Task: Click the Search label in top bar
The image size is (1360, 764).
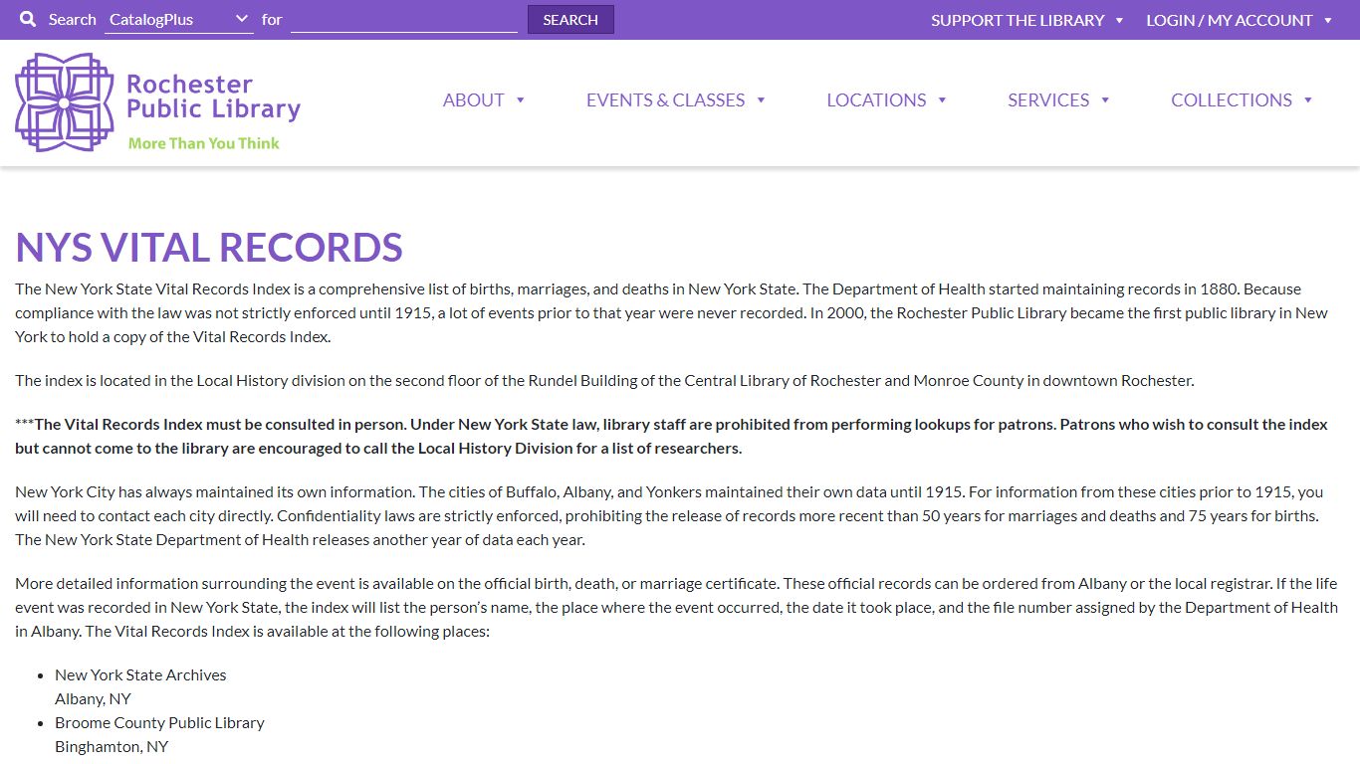Action: point(72,19)
